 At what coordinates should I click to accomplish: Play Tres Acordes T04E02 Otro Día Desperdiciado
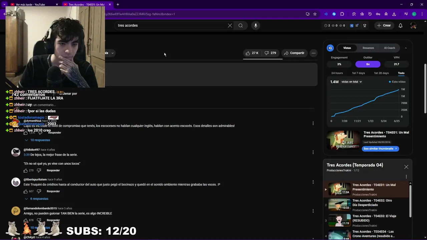click(x=367, y=205)
